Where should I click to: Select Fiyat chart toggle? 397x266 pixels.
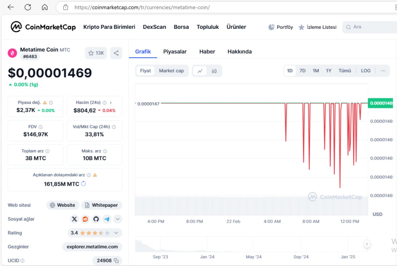point(145,71)
